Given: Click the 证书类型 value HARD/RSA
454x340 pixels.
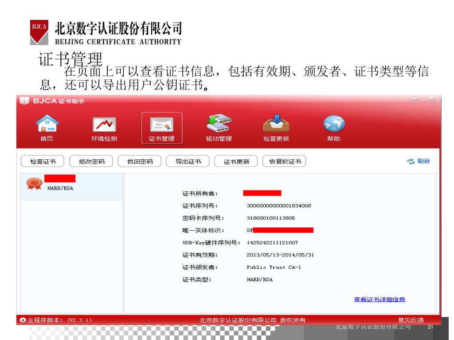Looking at the screenshot, I should [x=259, y=279].
